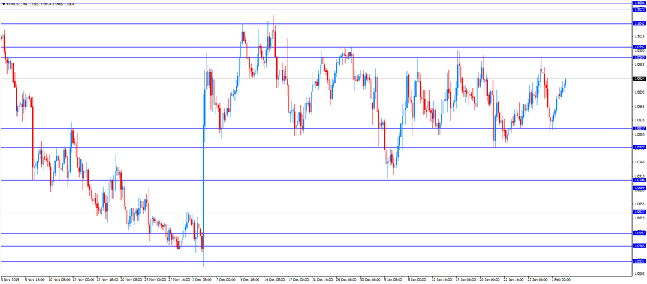Click the EURUSD,H4 chart title text
Image resolution: width=647 pixels, height=284 pixels.
pyautogui.click(x=17, y=4)
